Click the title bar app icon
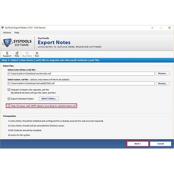Screen dimensions: 174x174 (2, 27)
